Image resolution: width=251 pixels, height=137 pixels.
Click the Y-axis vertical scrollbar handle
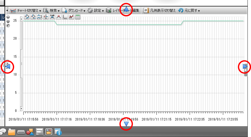click(x=21, y=64)
